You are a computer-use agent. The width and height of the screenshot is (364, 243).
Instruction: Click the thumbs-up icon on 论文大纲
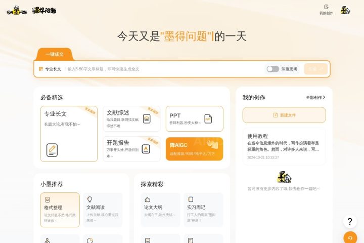(148, 199)
